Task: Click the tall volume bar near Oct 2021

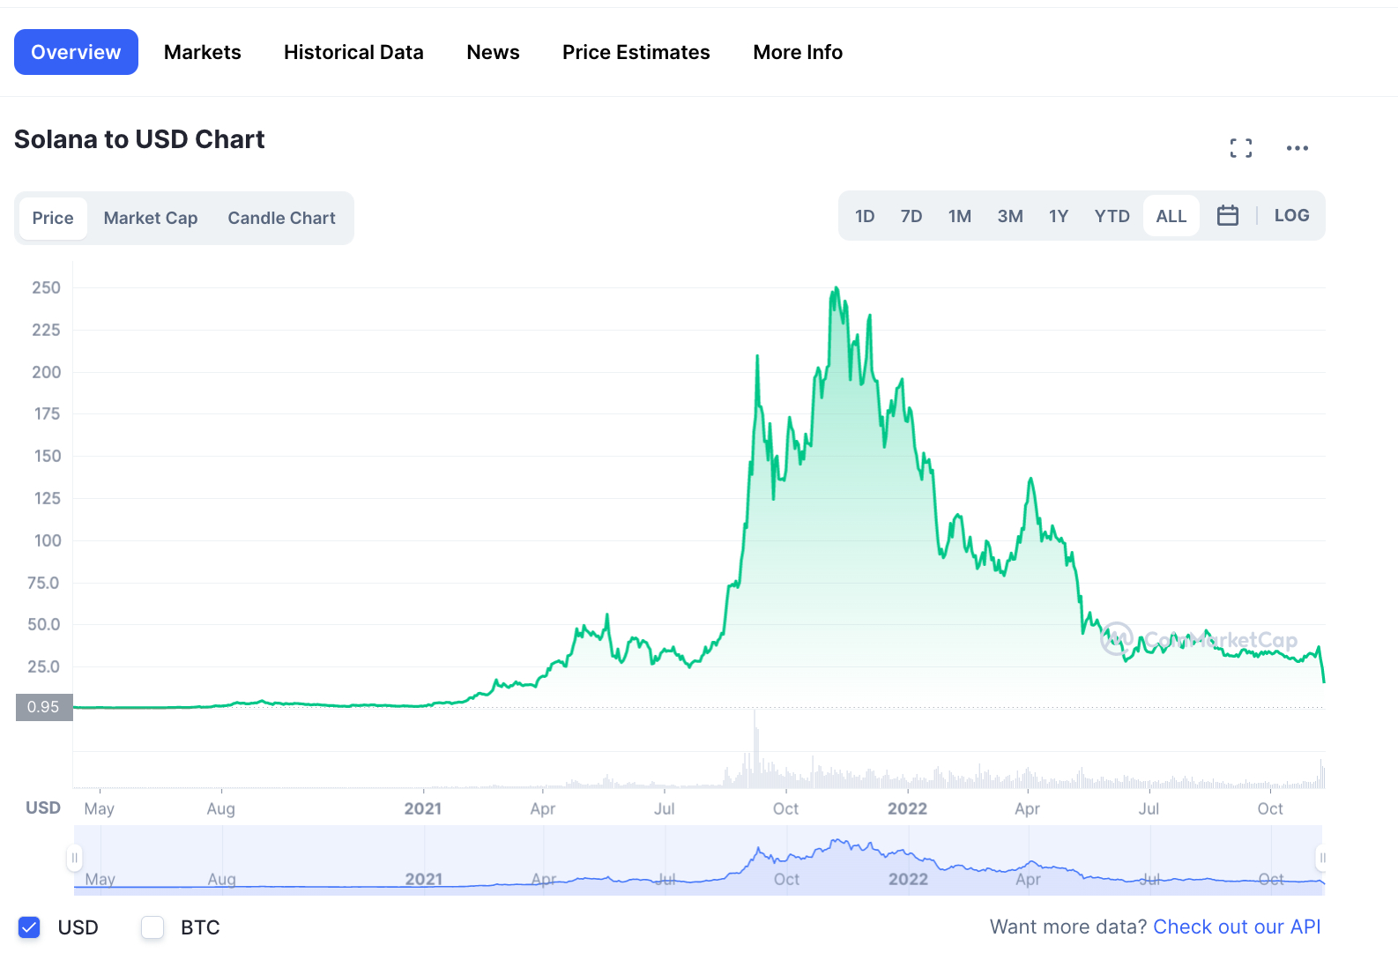Action: pyautogui.click(x=755, y=748)
